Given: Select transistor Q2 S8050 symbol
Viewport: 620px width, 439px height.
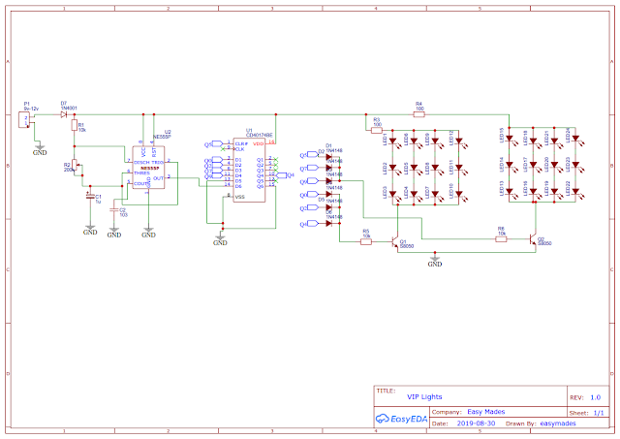Looking at the screenshot, I should (x=533, y=239).
